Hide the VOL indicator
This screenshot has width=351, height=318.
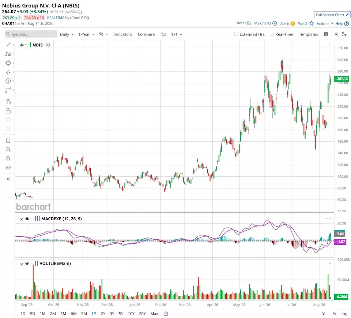(x=27, y=263)
